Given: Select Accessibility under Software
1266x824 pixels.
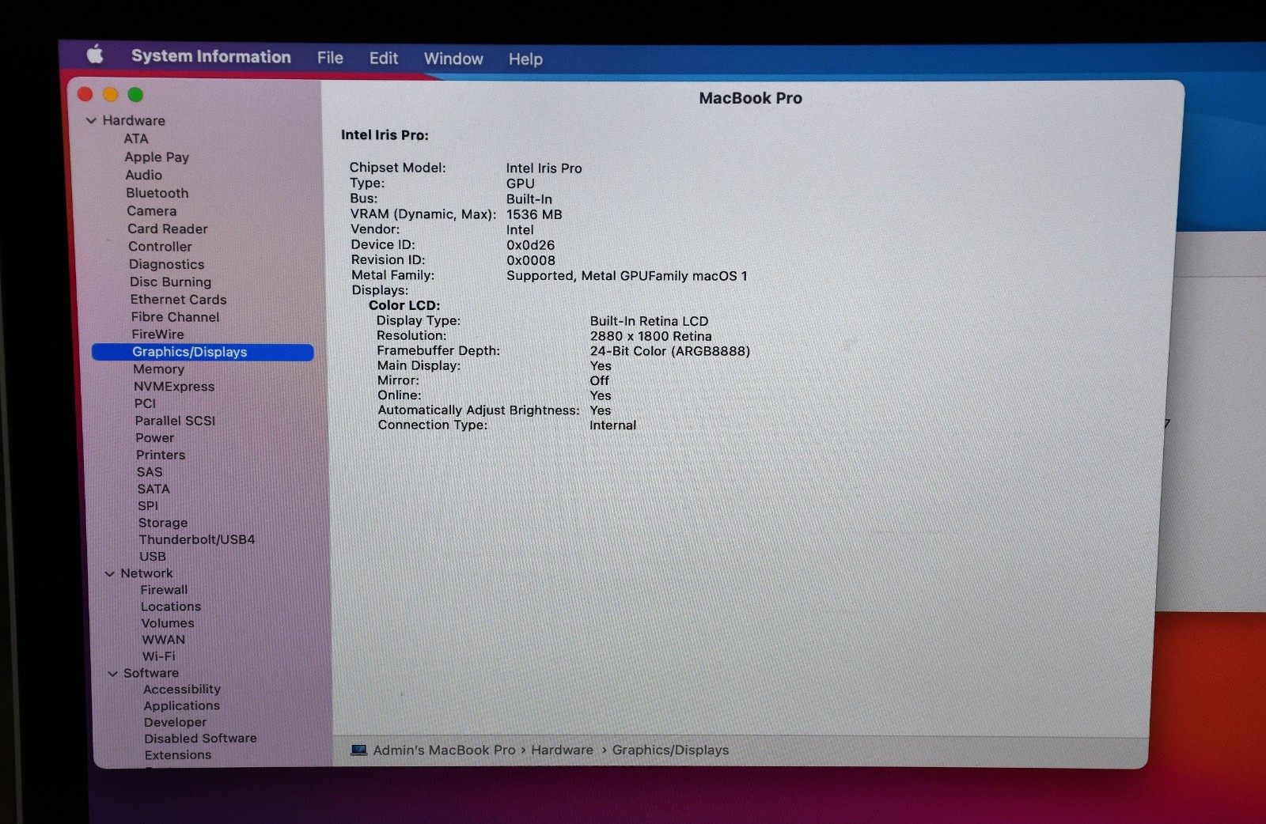Looking at the screenshot, I should pos(182,690).
